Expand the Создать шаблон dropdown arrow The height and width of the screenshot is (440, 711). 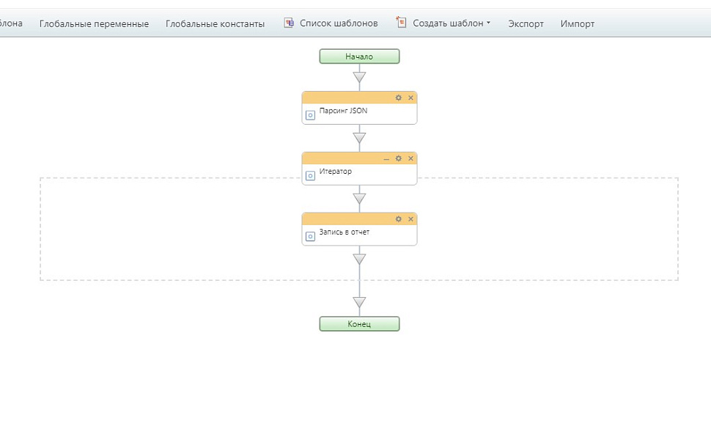click(x=489, y=23)
